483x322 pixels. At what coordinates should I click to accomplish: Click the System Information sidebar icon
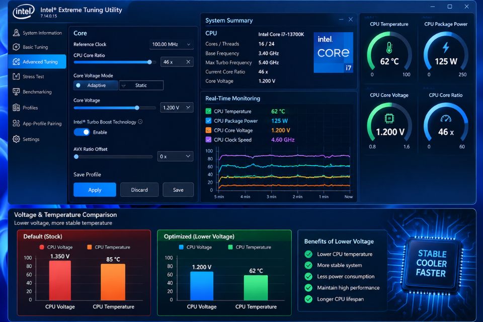pos(16,33)
